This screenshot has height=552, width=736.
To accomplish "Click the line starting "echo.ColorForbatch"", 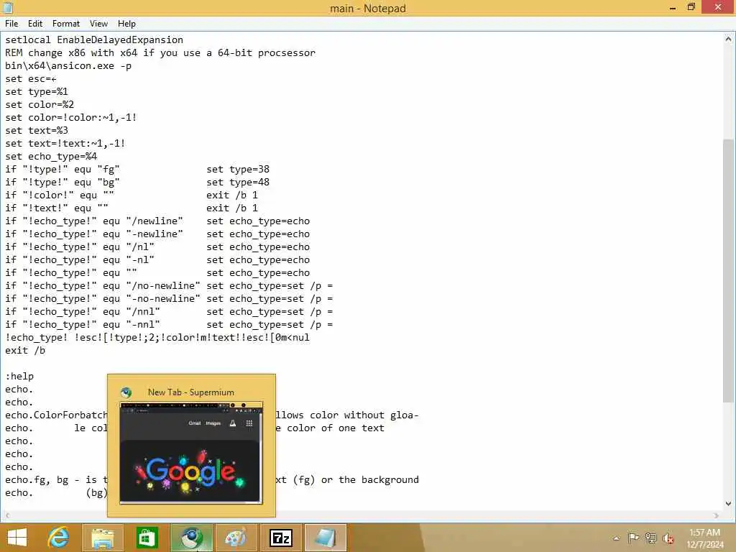I will coord(56,415).
